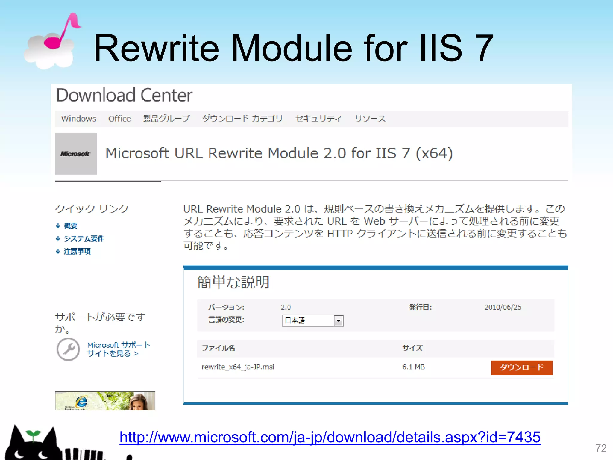Click the version value 2.0

click(x=286, y=307)
